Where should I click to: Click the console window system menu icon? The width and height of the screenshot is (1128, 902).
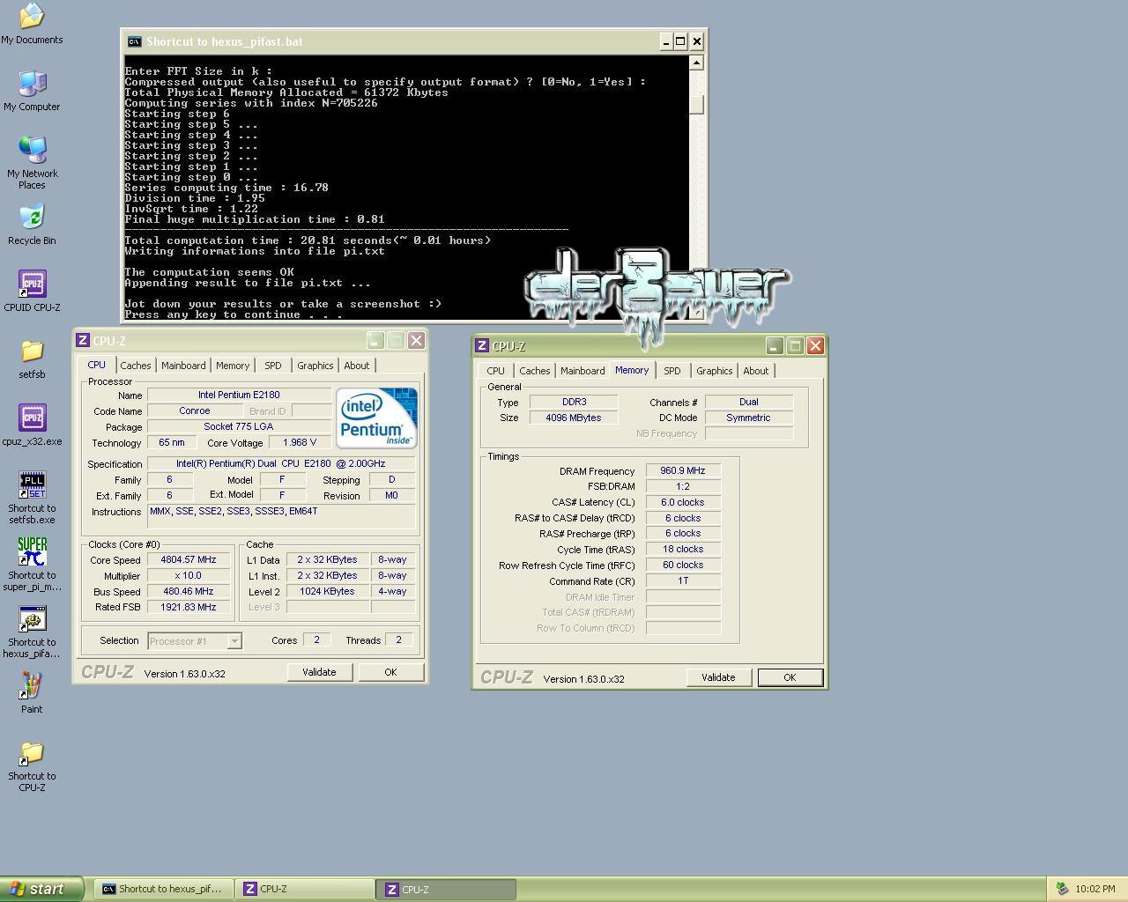pyautogui.click(x=134, y=41)
